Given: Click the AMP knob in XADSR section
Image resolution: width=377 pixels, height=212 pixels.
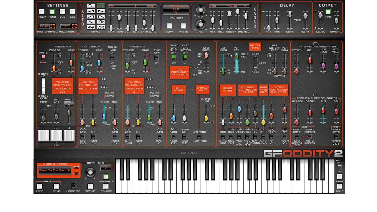Looking at the screenshot, I should click(x=201, y=10).
